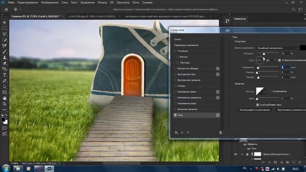This screenshot has width=306, height=172.
Task: Enable the Глянец checkbox
Action: click(175, 86)
